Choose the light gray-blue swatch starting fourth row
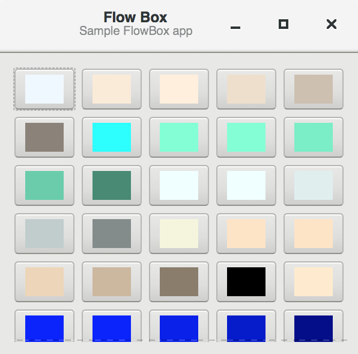This screenshot has height=354, width=358. [x=44, y=234]
